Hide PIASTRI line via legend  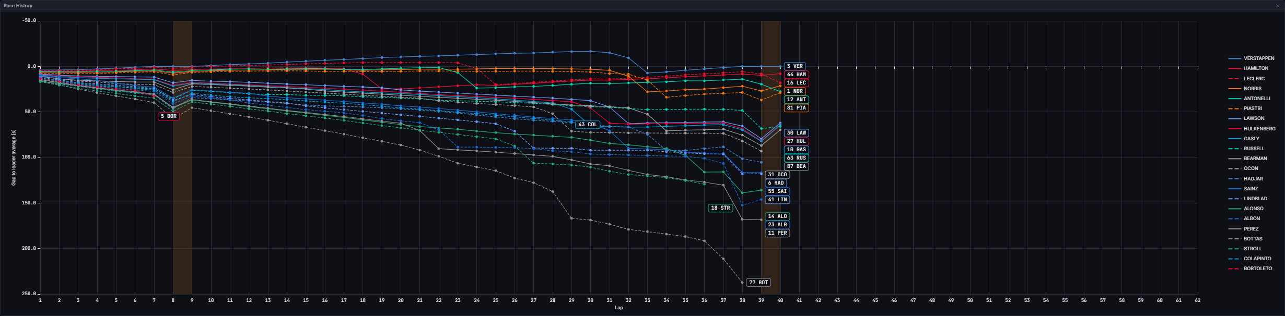click(x=1245, y=108)
